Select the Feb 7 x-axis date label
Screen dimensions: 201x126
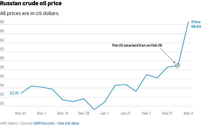click(x=146, y=113)
